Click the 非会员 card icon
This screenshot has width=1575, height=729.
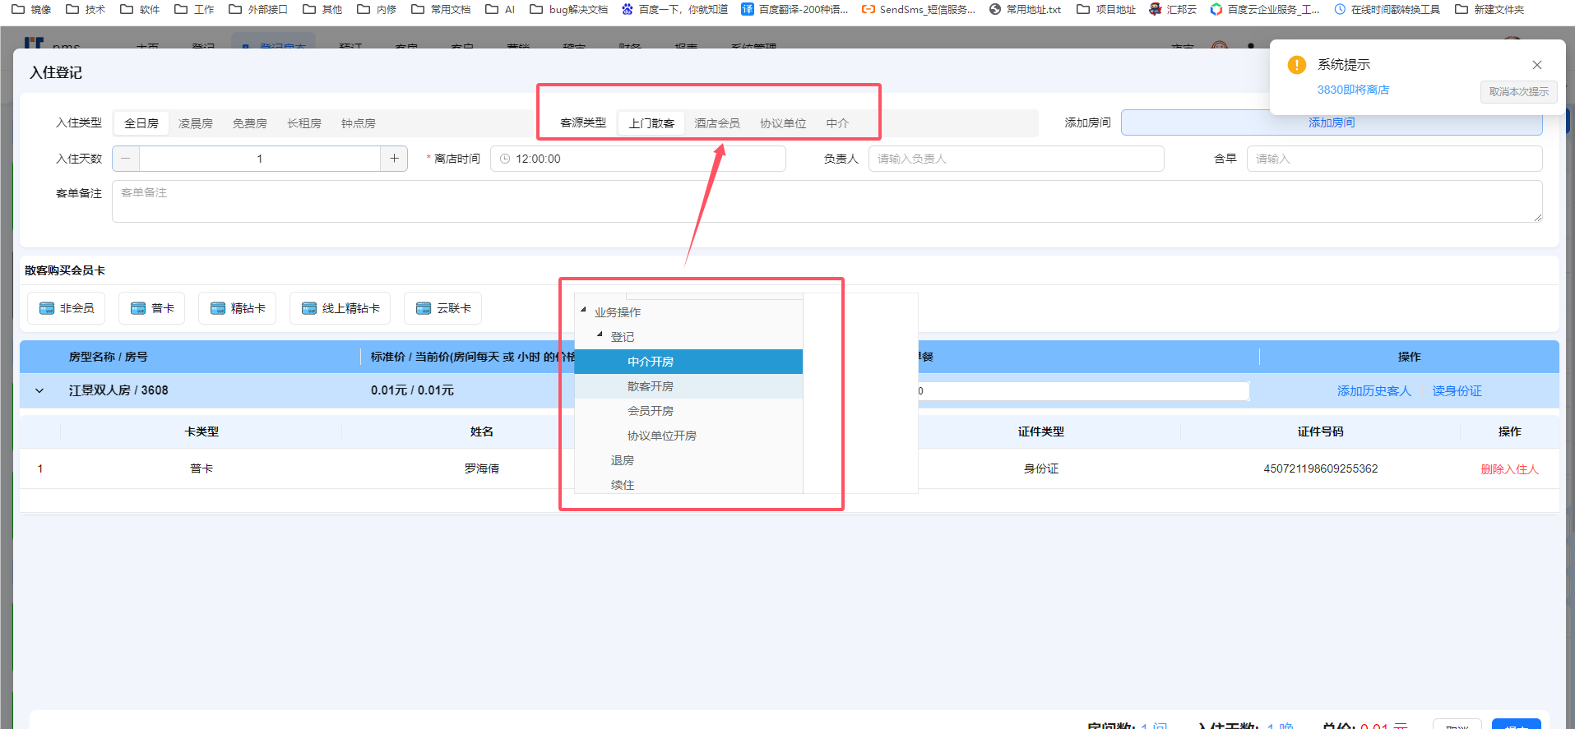(47, 308)
